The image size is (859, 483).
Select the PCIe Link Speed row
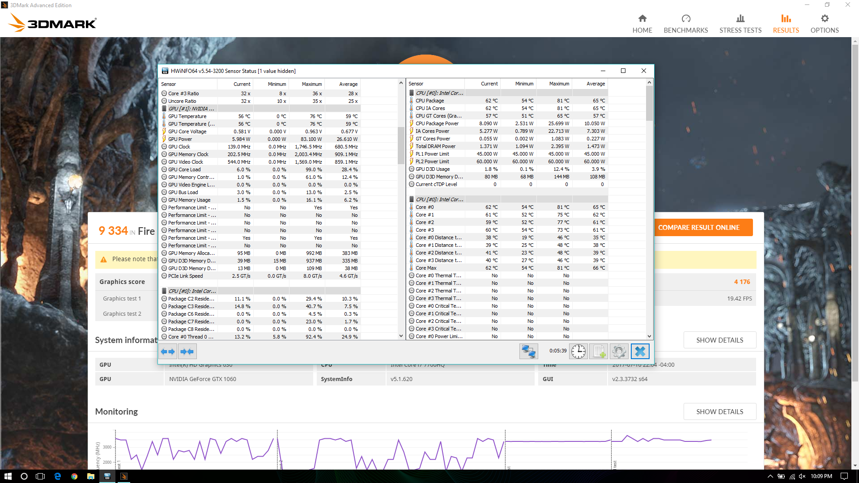(260, 276)
